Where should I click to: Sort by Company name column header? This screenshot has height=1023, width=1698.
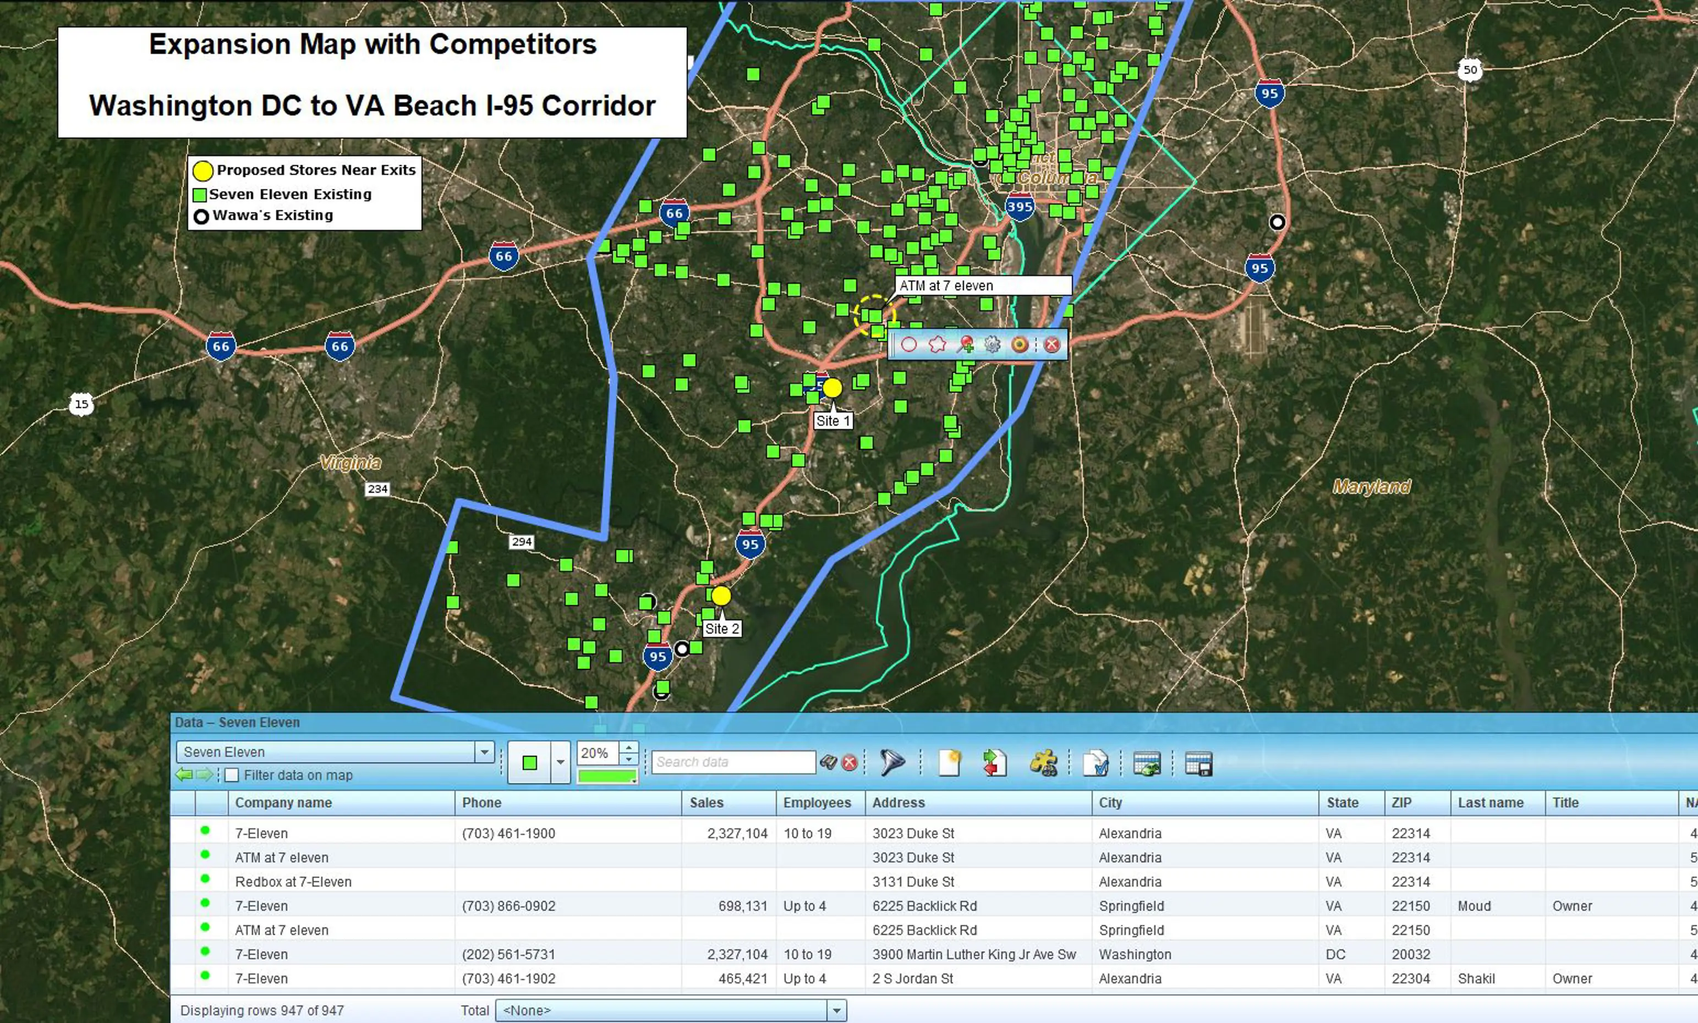[x=341, y=802]
